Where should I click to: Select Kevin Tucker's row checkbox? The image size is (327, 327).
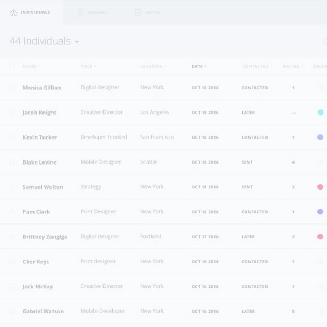[12, 137]
